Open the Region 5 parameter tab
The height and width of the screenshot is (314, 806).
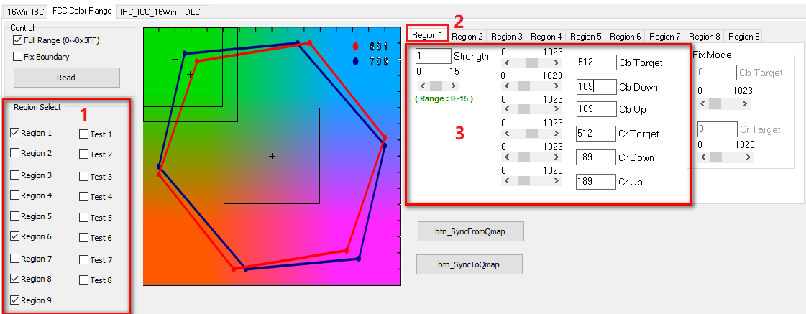click(586, 37)
